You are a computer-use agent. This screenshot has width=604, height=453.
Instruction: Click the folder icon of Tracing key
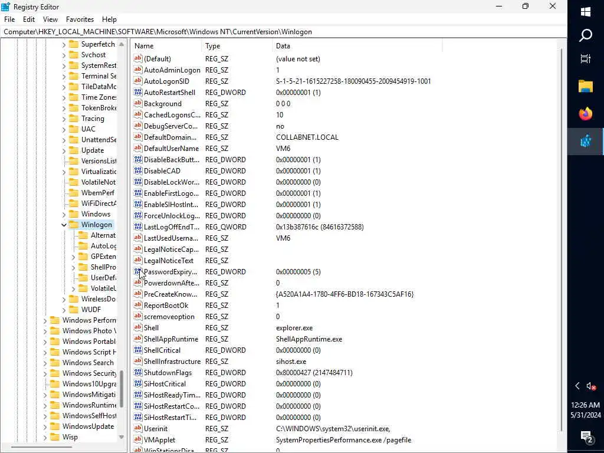74,118
